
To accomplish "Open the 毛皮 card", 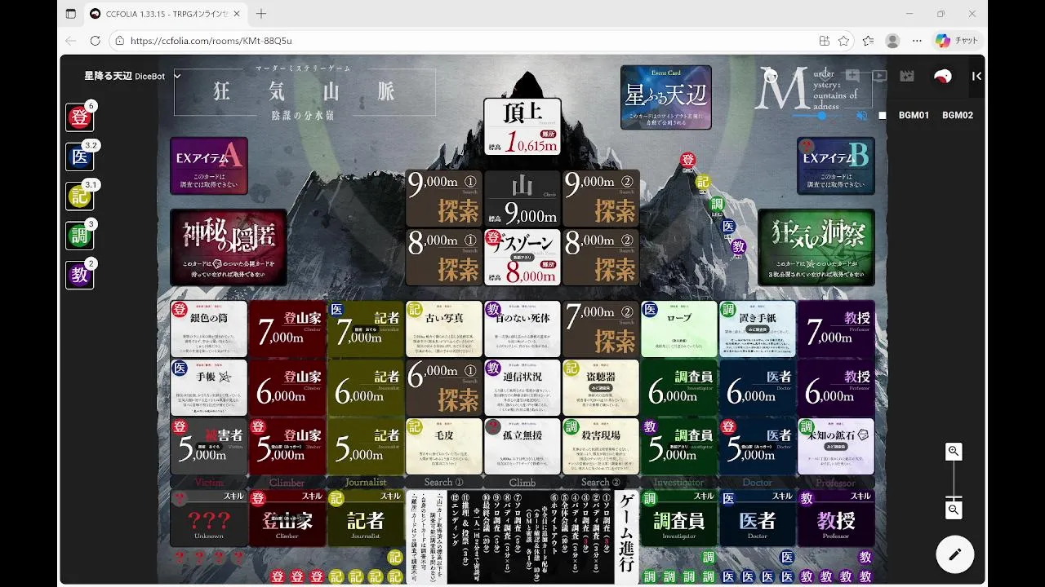I will [444, 446].
